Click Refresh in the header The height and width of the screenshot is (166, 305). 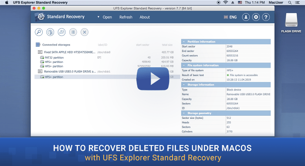(x=126, y=17)
